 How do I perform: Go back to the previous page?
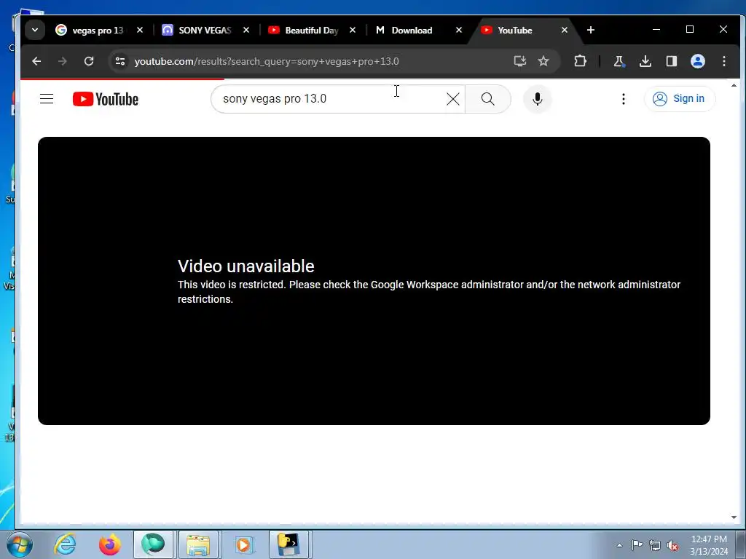[36, 61]
